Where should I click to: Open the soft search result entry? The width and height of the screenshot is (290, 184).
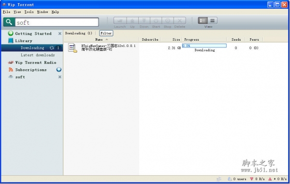(20, 77)
